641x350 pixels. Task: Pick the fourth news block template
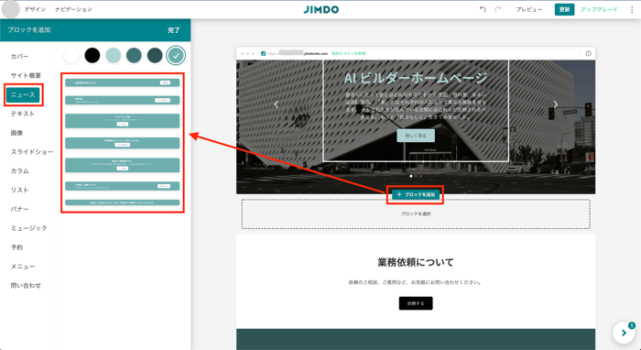pos(122,143)
